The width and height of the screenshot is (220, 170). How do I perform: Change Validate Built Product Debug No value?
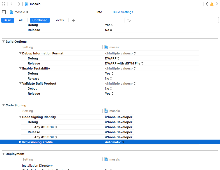pos(108,88)
